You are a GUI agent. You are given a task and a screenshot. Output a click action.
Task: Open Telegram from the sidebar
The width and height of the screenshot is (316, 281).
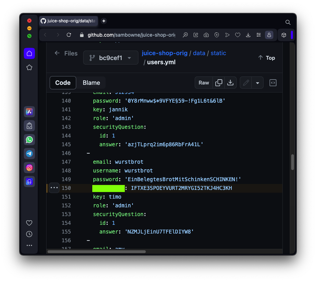pyautogui.click(x=29, y=154)
